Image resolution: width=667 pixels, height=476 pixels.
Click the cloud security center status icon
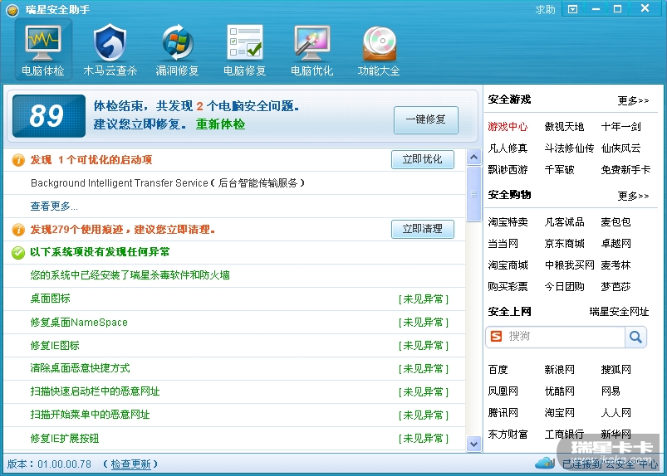tap(545, 463)
